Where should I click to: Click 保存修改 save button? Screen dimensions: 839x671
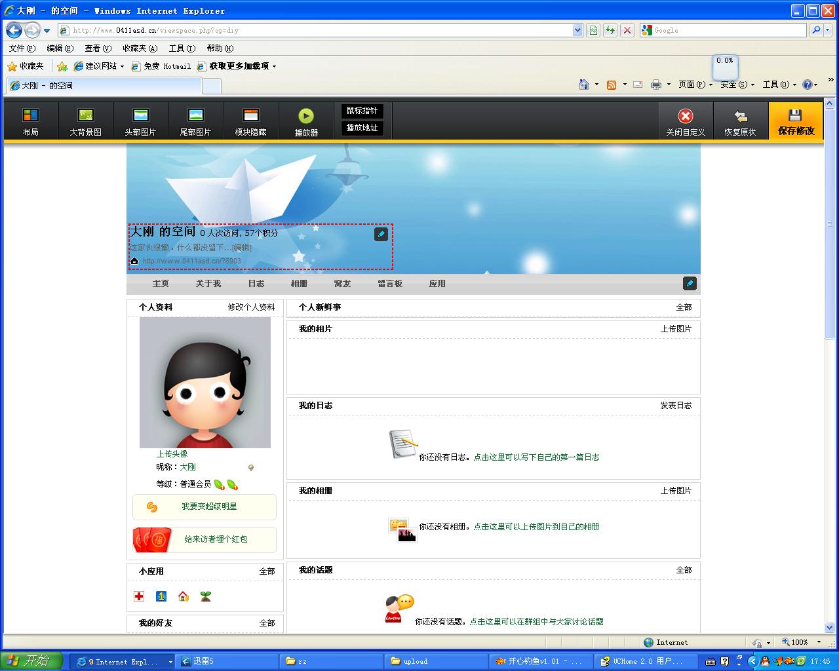pyautogui.click(x=796, y=121)
